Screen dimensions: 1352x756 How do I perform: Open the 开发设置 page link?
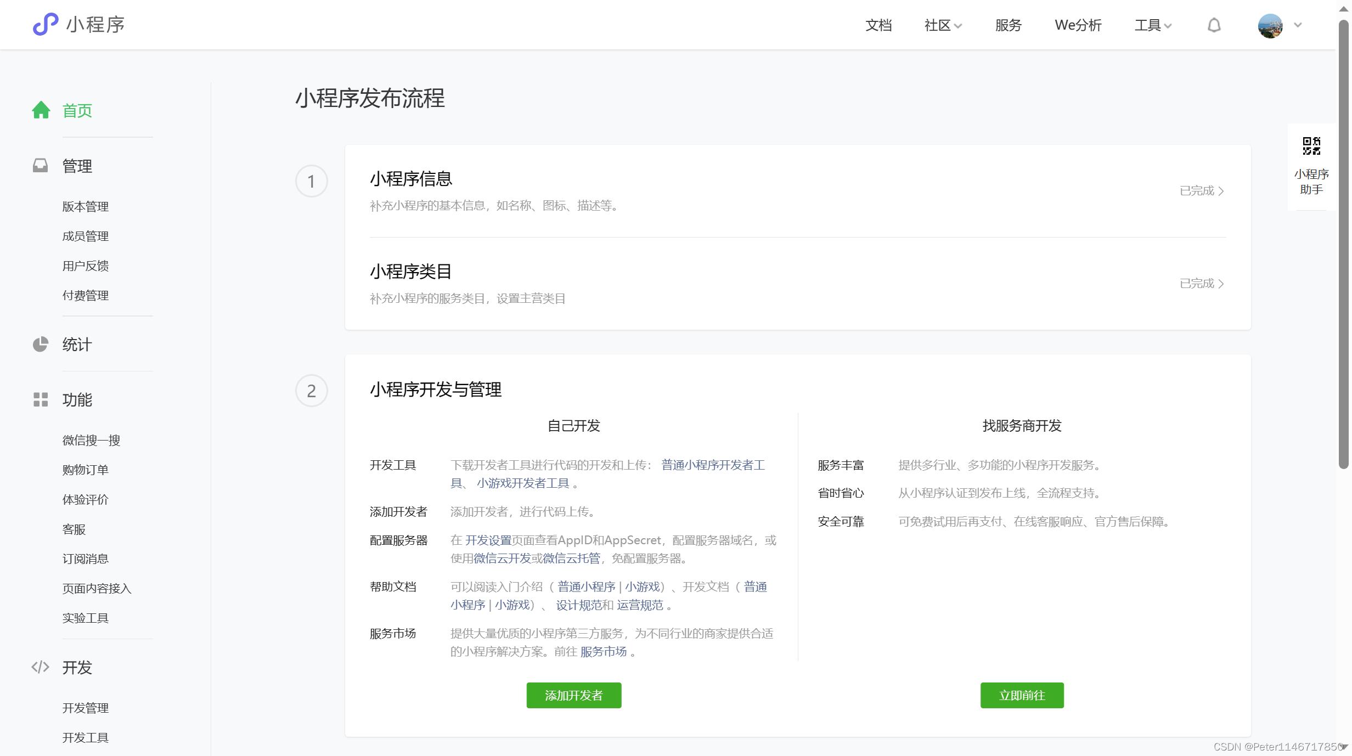pyautogui.click(x=487, y=540)
